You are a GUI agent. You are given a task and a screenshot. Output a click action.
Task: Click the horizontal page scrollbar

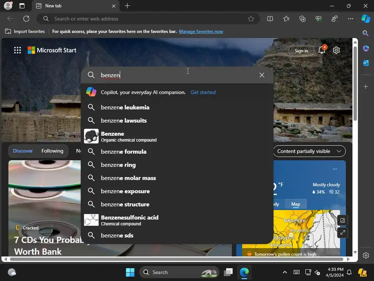pyautogui.click(x=176, y=259)
